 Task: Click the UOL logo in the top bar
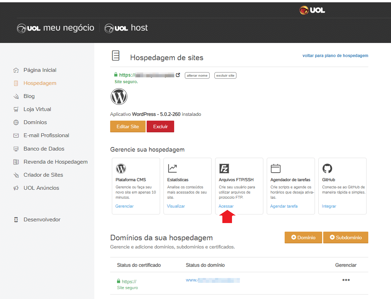312,10
